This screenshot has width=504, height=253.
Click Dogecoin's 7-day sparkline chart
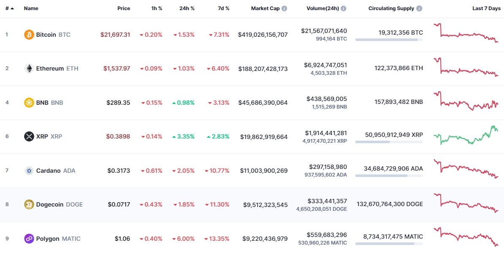pos(466,203)
